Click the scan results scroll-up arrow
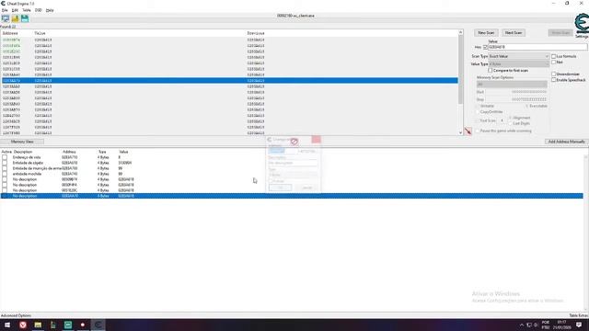The width and height of the screenshot is (589, 331). (x=460, y=33)
